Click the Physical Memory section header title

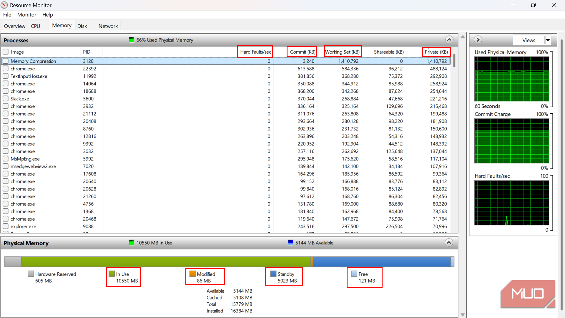pos(26,243)
